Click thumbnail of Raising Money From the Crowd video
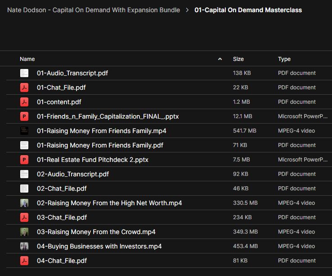 pyautogui.click(x=24, y=232)
